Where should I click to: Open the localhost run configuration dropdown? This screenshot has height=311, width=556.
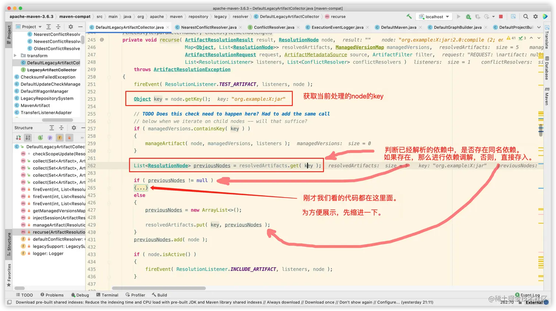(x=434, y=17)
